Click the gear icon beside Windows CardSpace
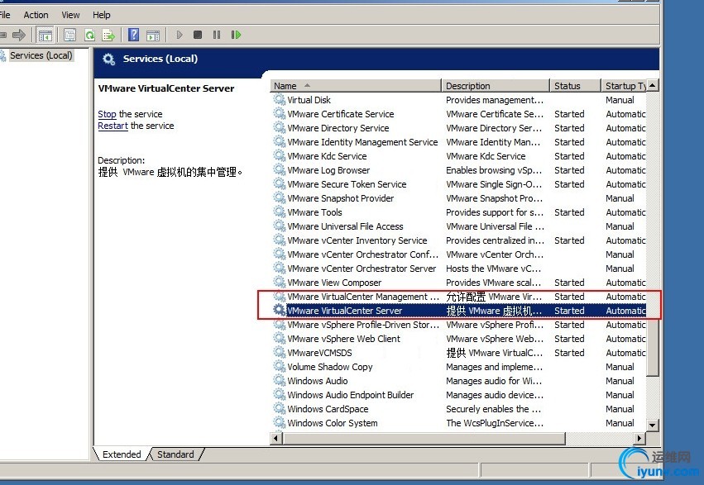The image size is (704, 485). click(280, 409)
